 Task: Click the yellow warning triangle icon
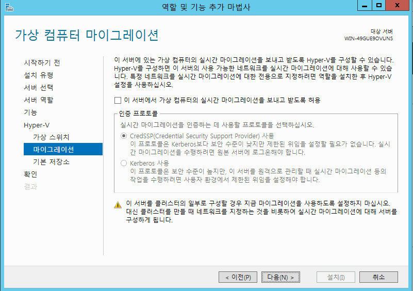[x=118, y=205]
